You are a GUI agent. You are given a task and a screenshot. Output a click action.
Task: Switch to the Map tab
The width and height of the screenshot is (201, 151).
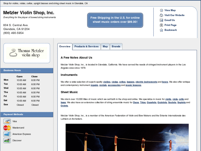[x=105, y=47]
